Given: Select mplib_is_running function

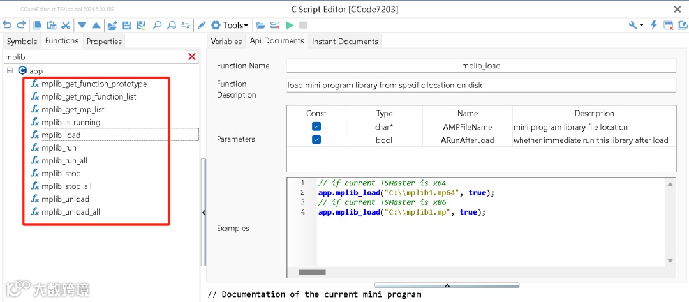Looking at the screenshot, I should (x=71, y=122).
